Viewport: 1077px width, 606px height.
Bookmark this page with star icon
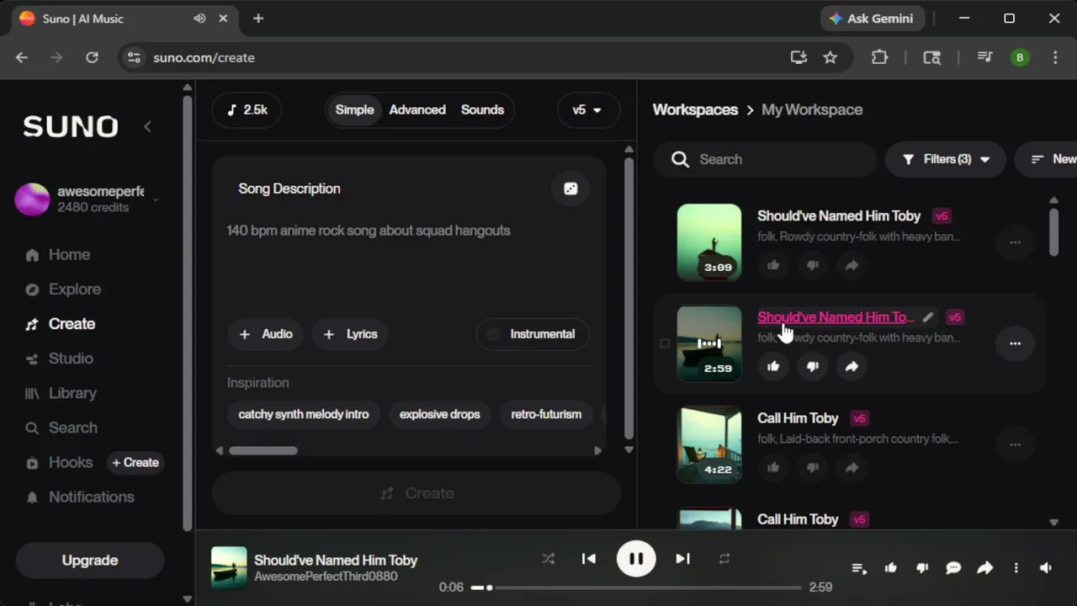click(x=830, y=57)
